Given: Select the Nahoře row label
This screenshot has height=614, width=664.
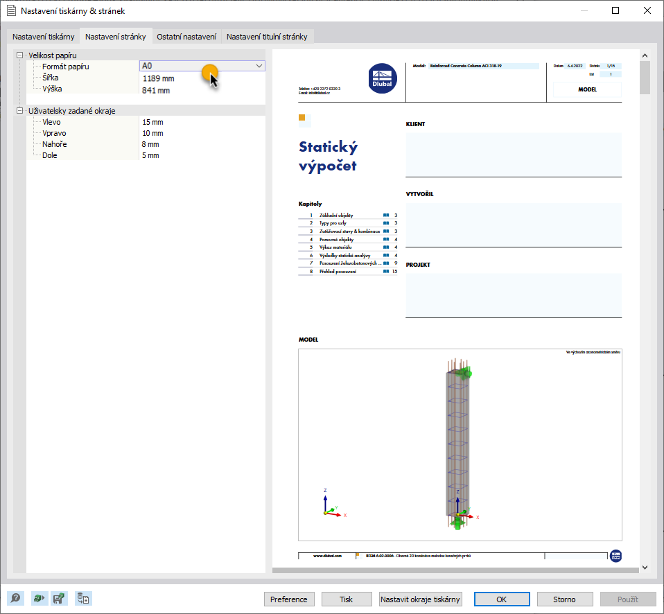Looking at the screenshot, I should pos(55,144).
